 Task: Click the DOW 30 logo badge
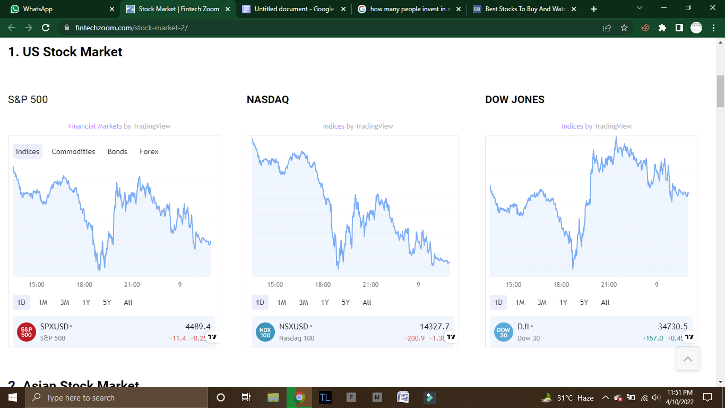pos(504,332)
